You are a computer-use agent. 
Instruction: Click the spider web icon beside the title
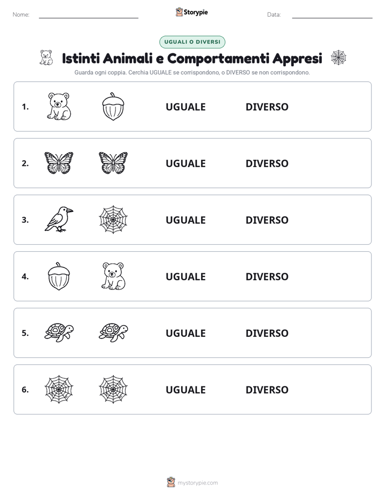[338, 58]
